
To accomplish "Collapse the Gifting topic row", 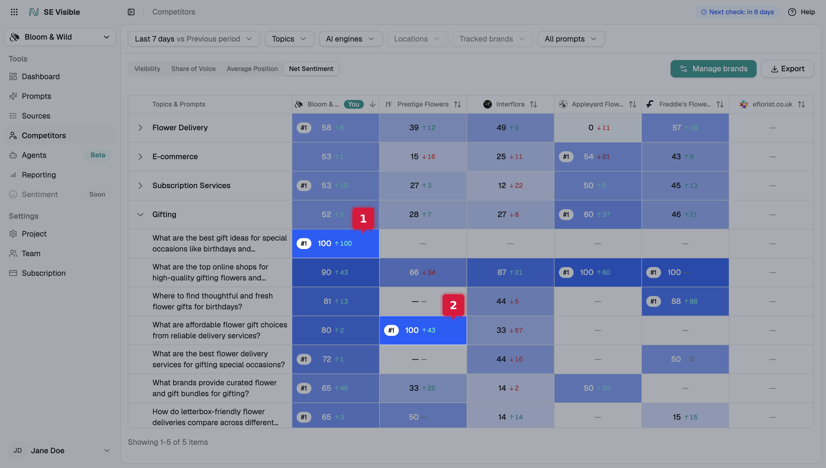I will pyautogui.click(x=140, y=214).
